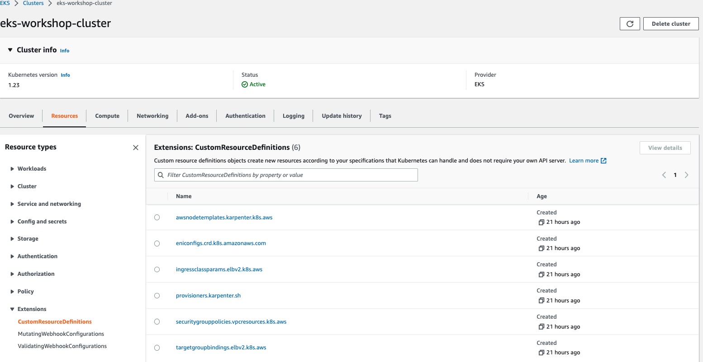The image size is (703, 362).
Task: Close the Resource types panel
Action: coord(136,148)
